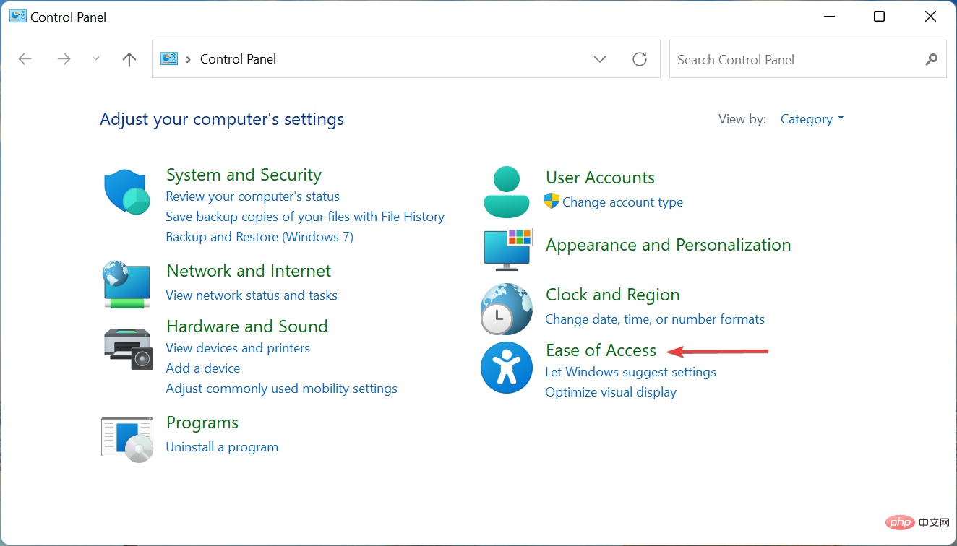The image size is (957, 546).
Task: Click Let Windows suggest settings
Action: pyautogui.click(x=630, y=372)
